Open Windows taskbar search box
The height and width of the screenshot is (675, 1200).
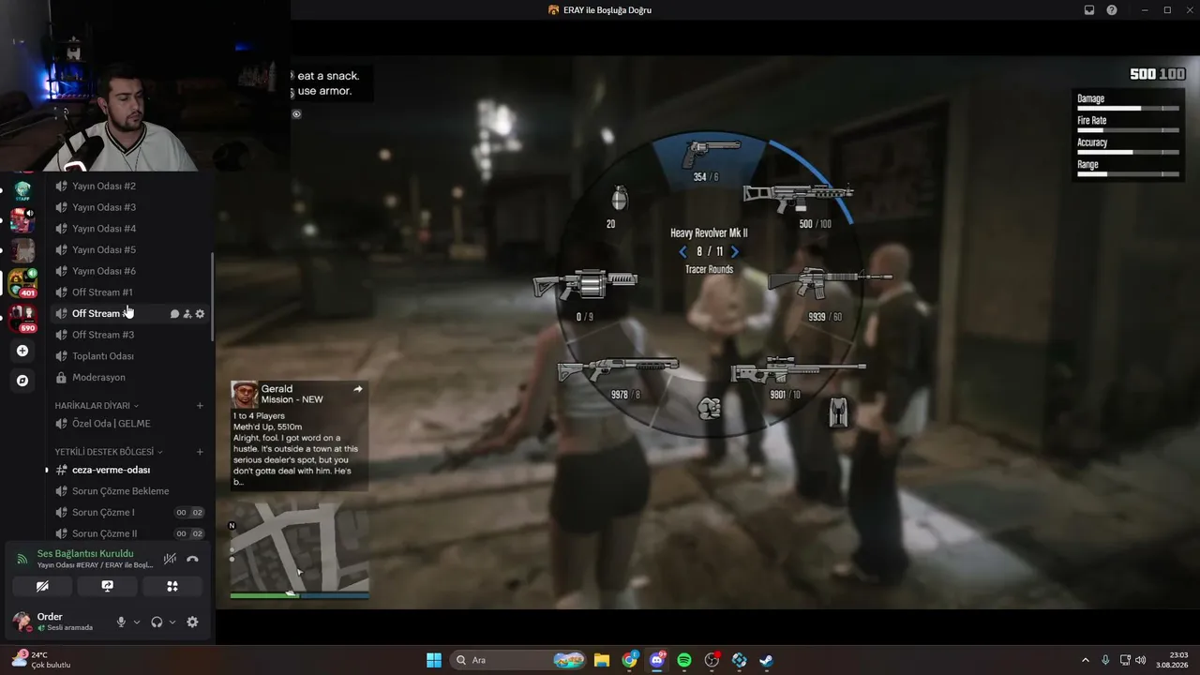517,660
